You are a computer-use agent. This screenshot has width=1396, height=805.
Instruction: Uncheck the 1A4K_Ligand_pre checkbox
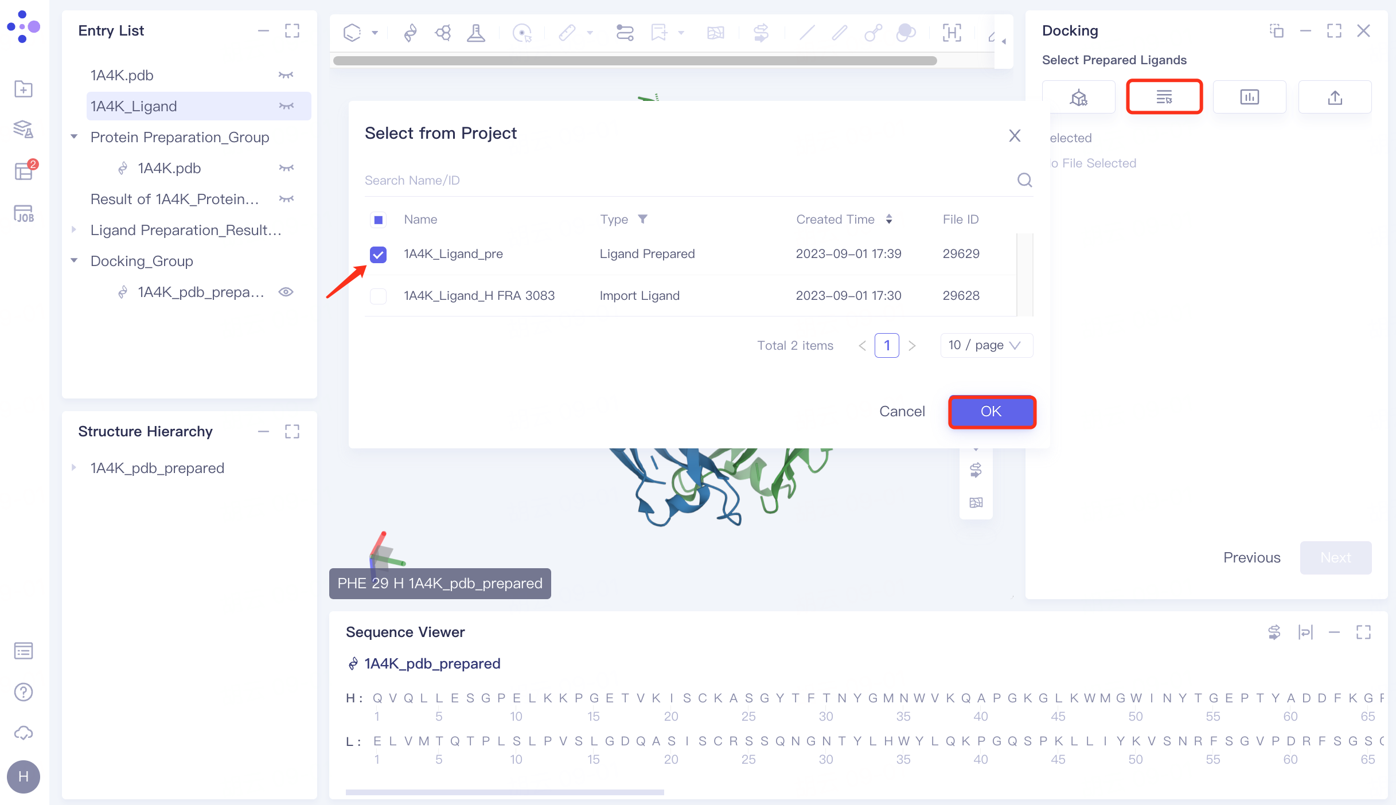tap(379, 254)
